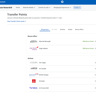The image size is (96, 93).
Task: Click the account link in blue header
Action: tap(3, 2)
